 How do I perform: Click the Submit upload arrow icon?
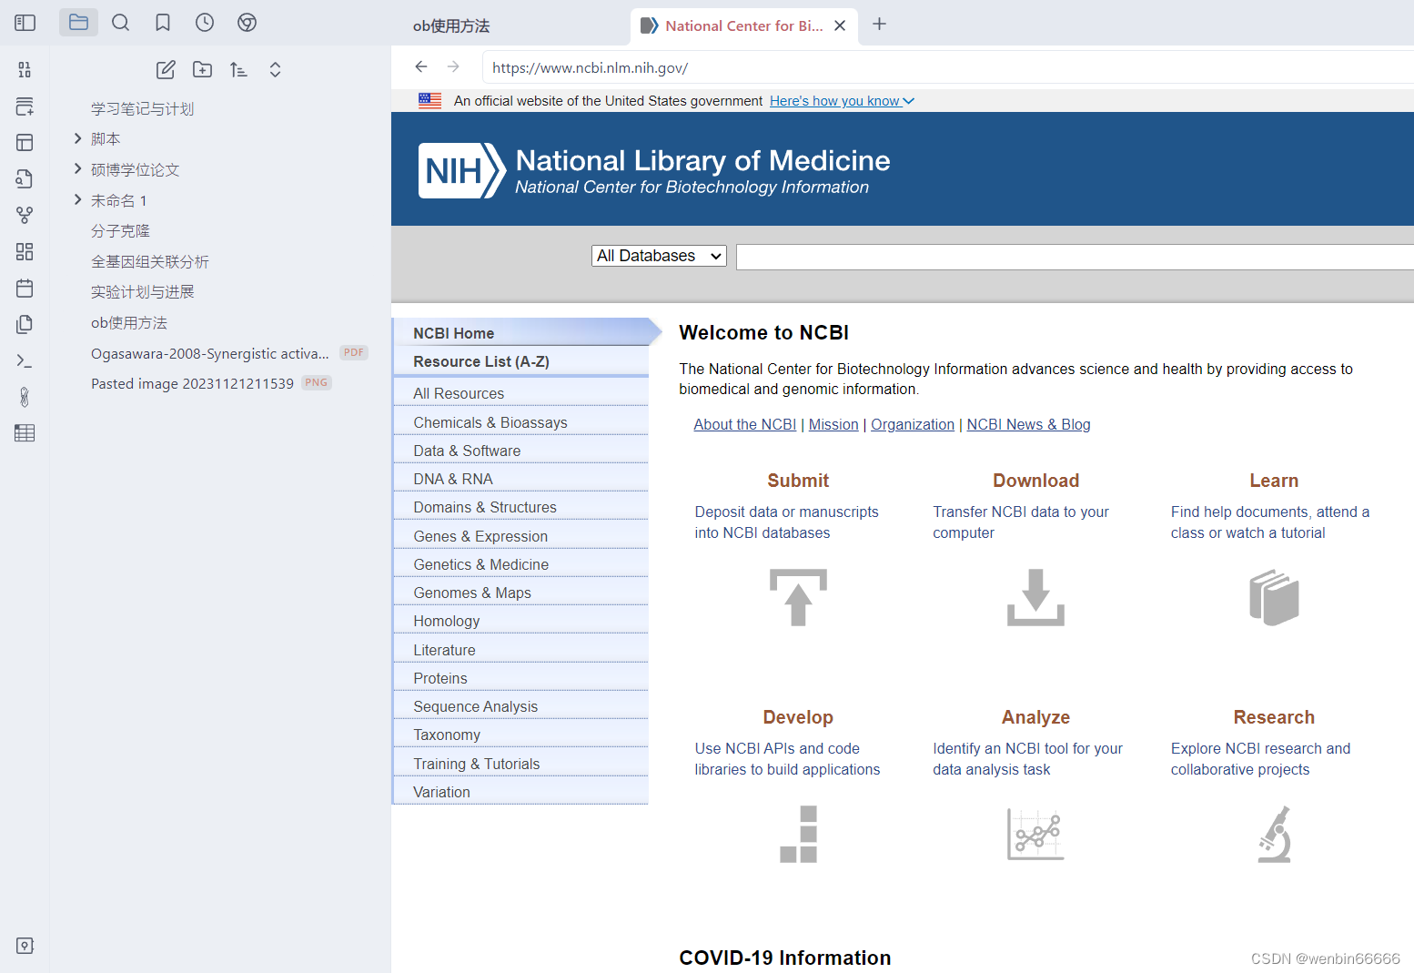click(798, 597)
